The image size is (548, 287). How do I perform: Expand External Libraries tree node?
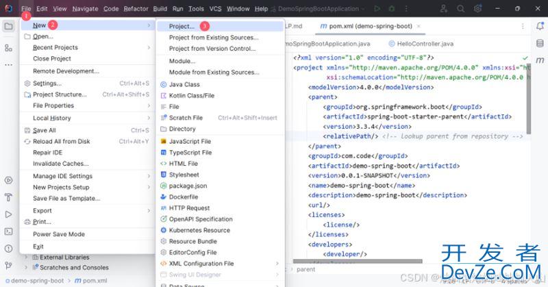[x=26, y=258]
